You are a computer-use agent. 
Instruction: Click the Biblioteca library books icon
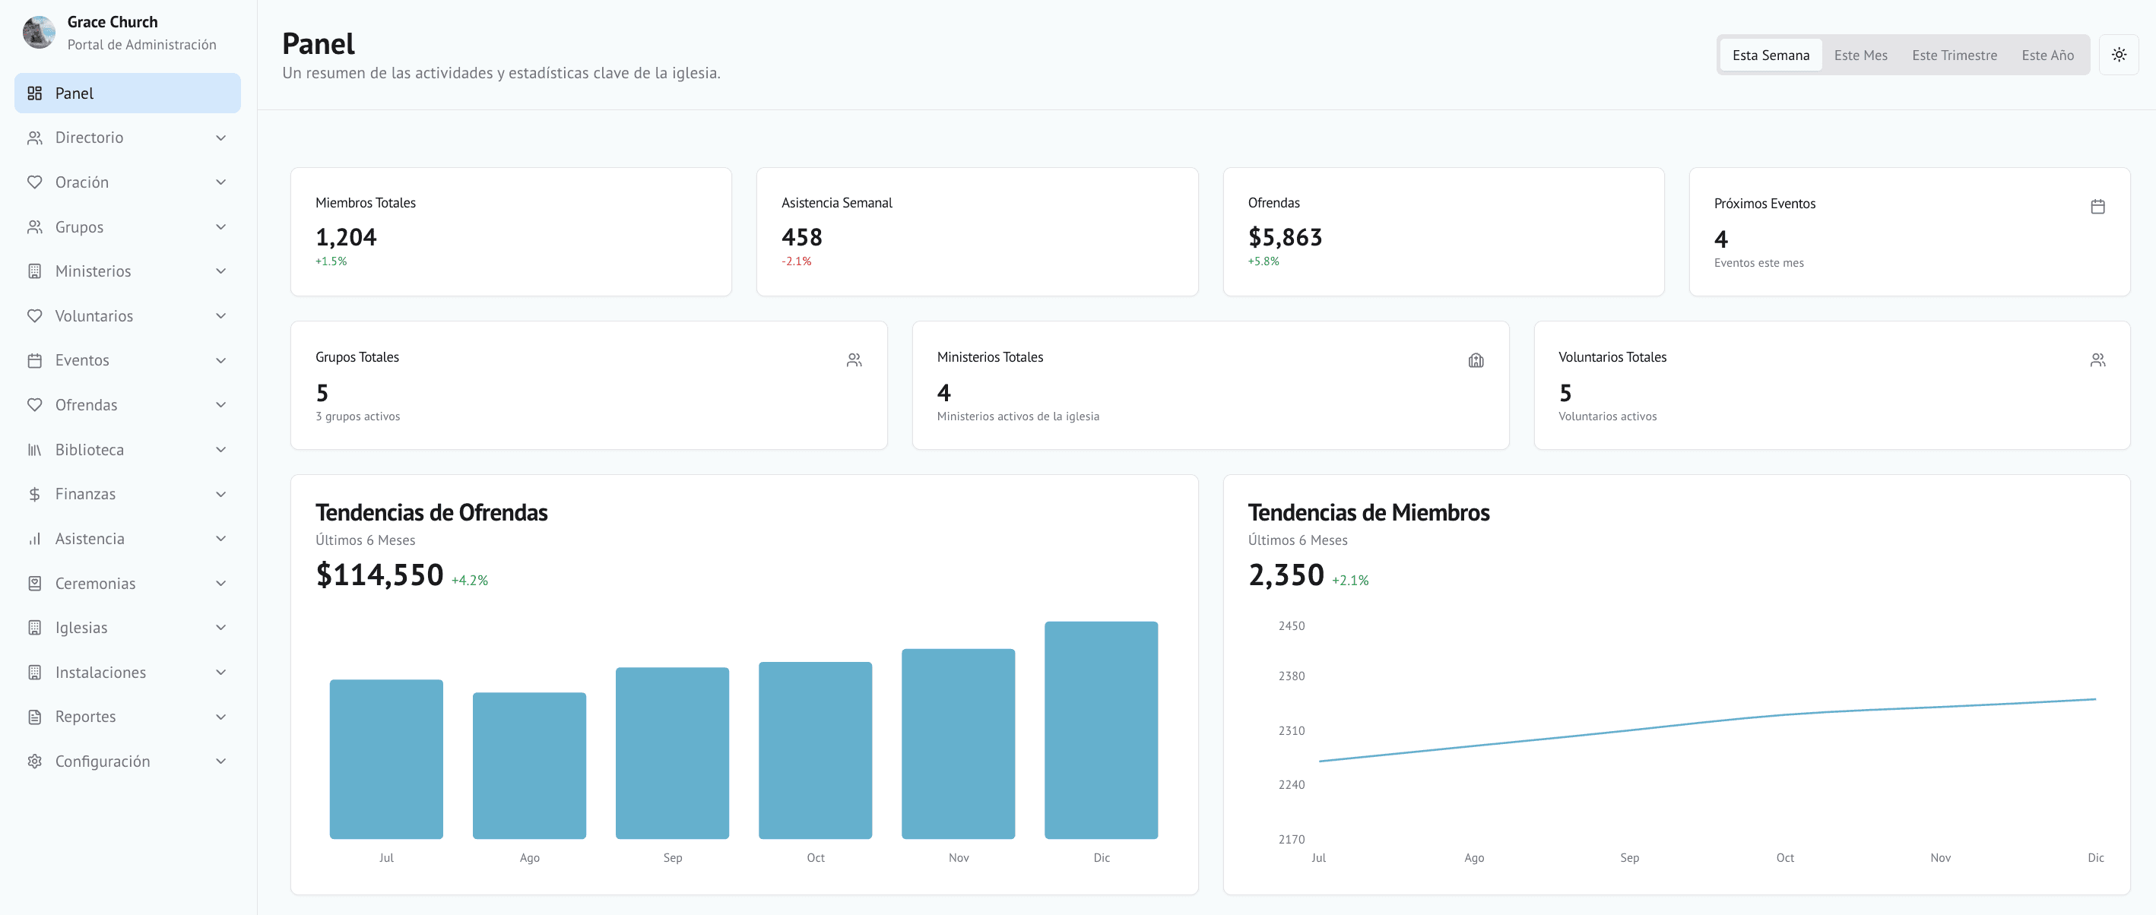coord(34,450)
